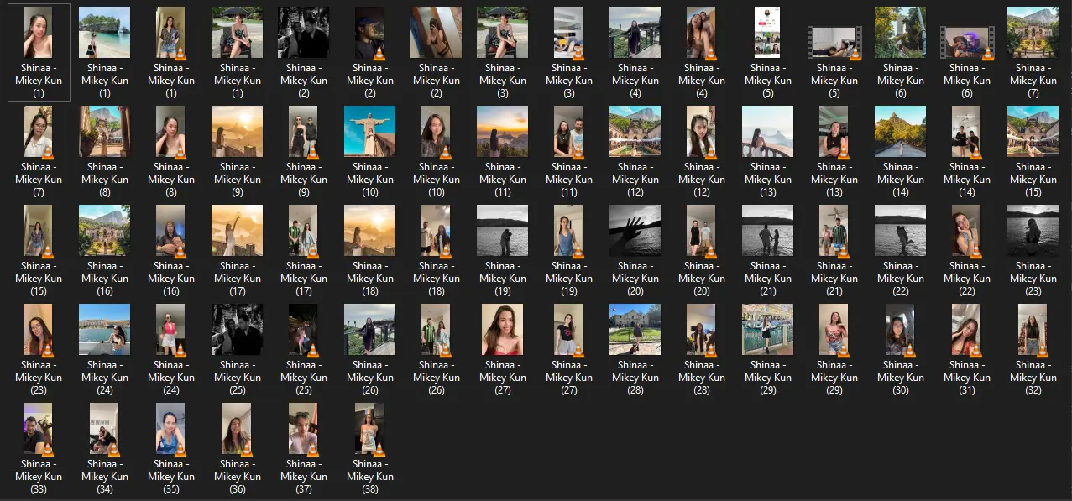
Task: Open the sunset photo Shinaa - Mikey Kun (17)
Action: tap(238, 231)
